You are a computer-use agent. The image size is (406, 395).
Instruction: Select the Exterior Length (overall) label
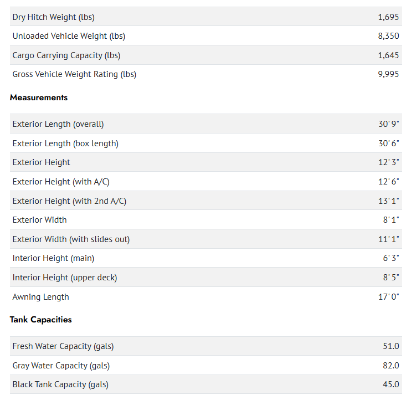58,124
